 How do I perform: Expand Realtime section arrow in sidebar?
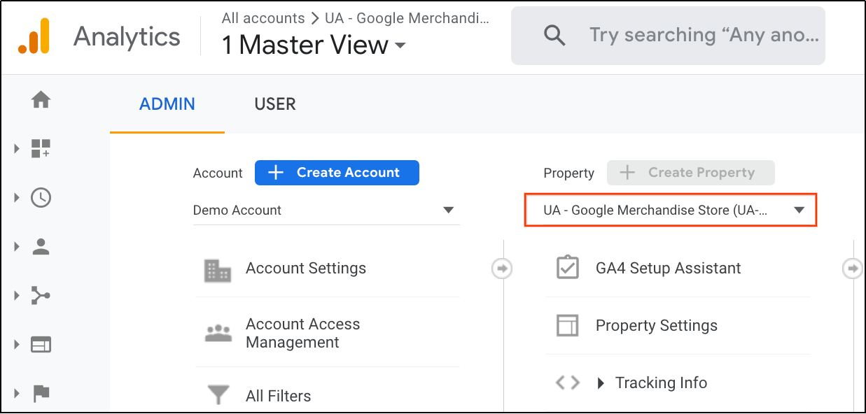click(x=17, y=198)
